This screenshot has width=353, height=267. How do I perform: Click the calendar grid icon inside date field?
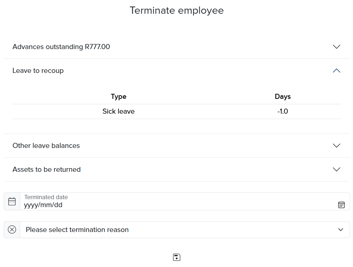pyautogui.click(x=341, y=205)
